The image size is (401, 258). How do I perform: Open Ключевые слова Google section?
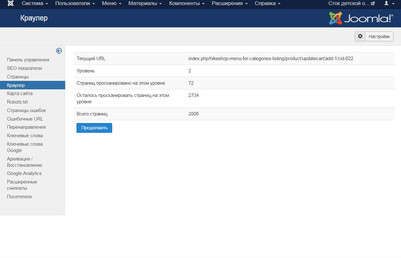25,147
